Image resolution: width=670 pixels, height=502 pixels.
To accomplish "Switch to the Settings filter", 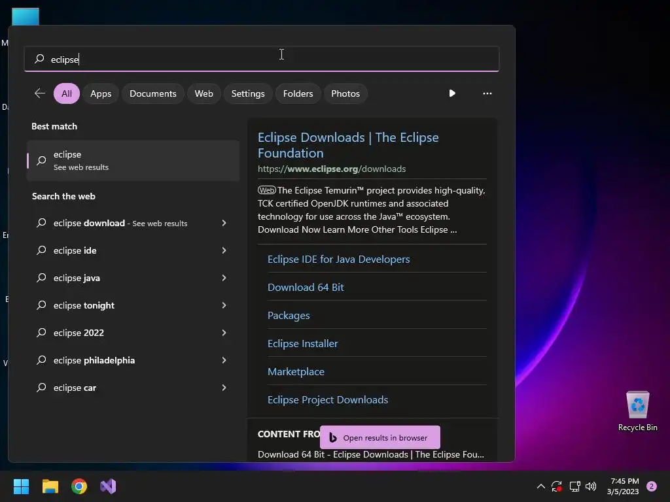I will coord(248,93).
